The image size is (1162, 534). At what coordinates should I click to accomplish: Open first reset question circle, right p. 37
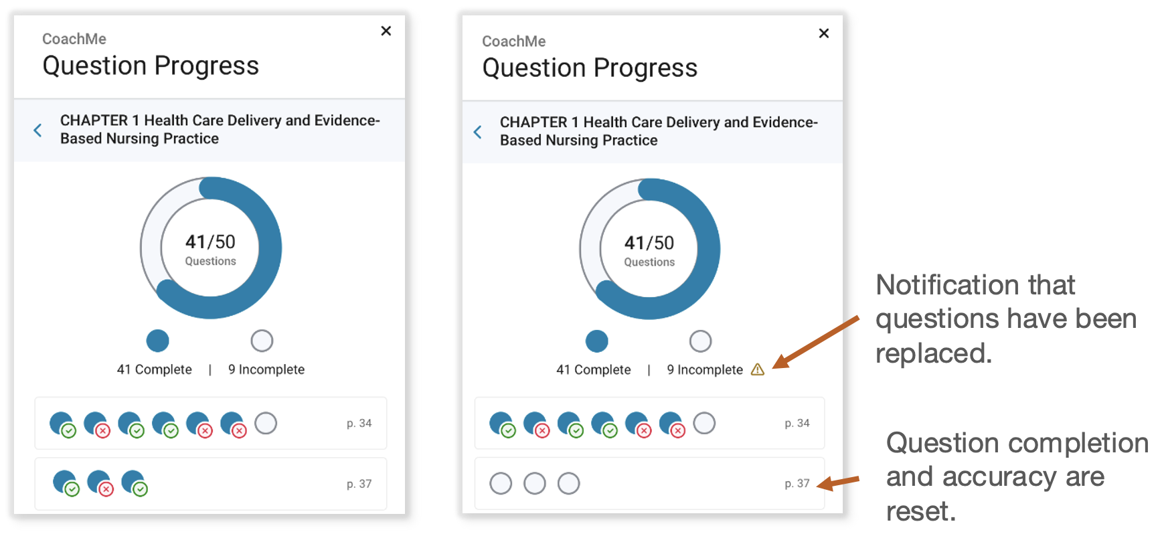(x=501, y=483)
